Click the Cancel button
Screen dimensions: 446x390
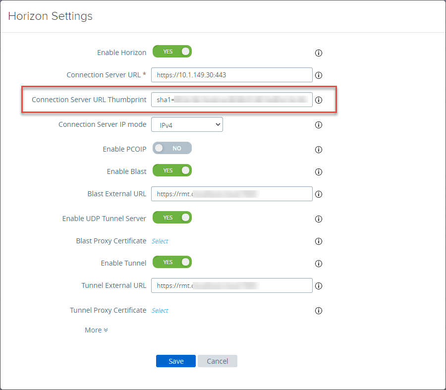217,361
